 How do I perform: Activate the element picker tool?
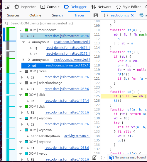click(x=7, y=7)
